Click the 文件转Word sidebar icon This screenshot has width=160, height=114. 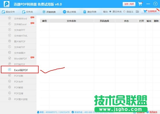[10, 18]
